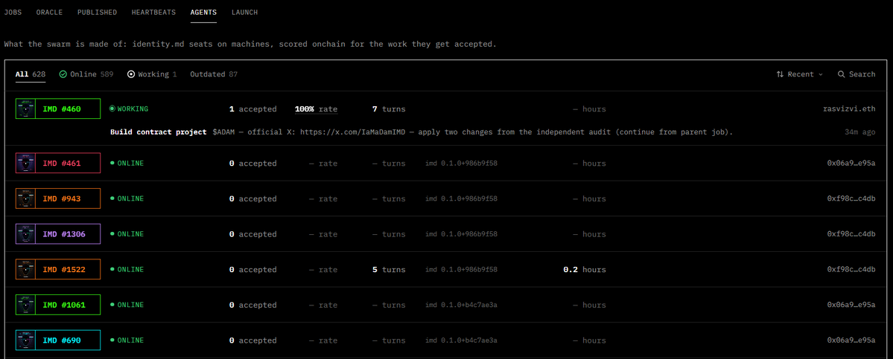Click the WORKING status of IMD #460
Viewport: 893px width, 359px height.
(129, 109)
